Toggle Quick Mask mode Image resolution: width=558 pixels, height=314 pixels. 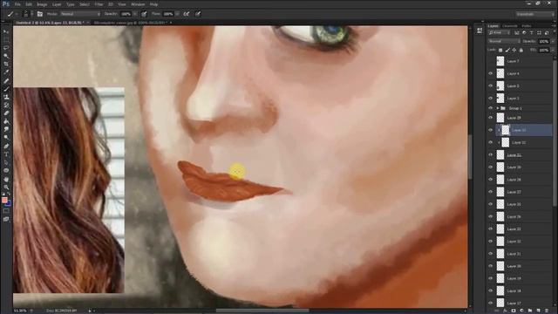pyautogui.click(x=6, y=211)
